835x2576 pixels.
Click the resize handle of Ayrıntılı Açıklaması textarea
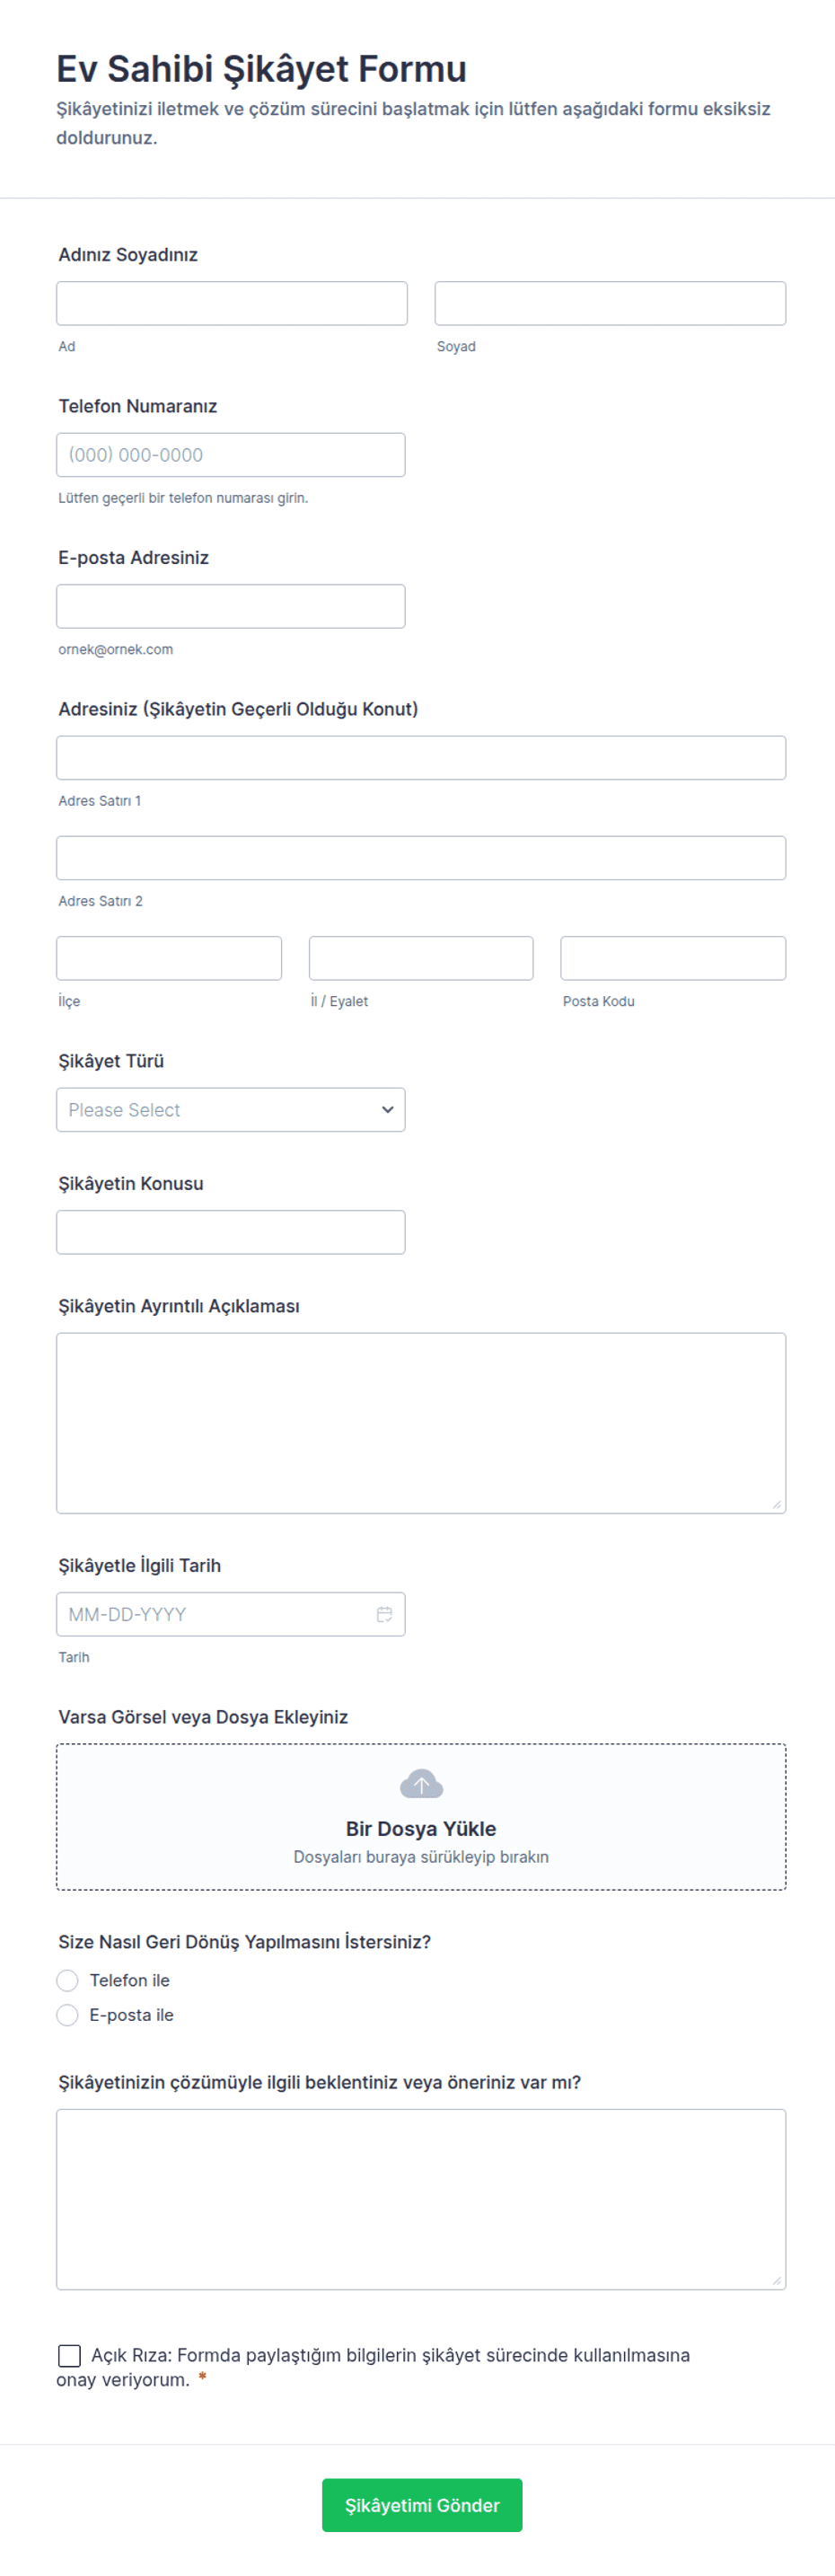tap(776, 1504)
